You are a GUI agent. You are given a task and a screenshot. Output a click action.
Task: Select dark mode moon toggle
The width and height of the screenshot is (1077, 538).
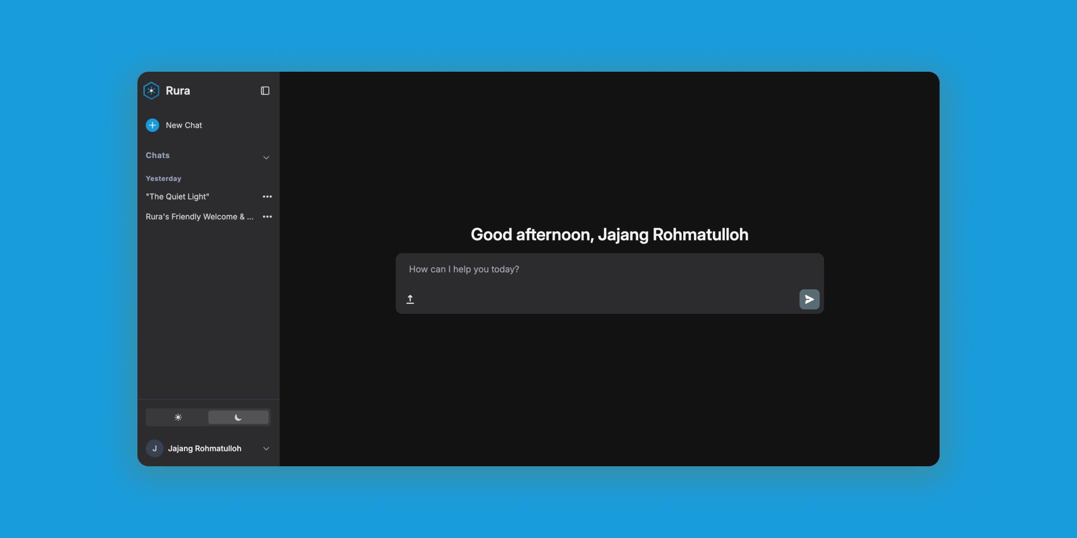238,418
